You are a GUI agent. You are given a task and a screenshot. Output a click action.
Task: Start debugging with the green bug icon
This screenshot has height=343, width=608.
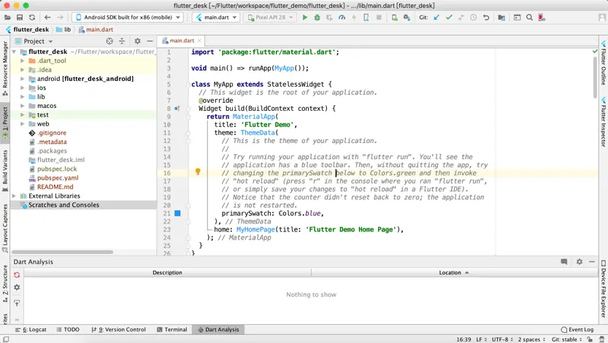(318, 18)
